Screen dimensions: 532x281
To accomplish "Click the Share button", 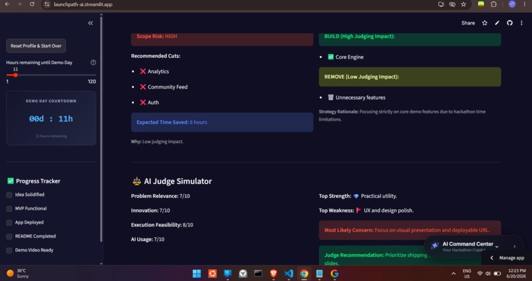I will point(468,23).
